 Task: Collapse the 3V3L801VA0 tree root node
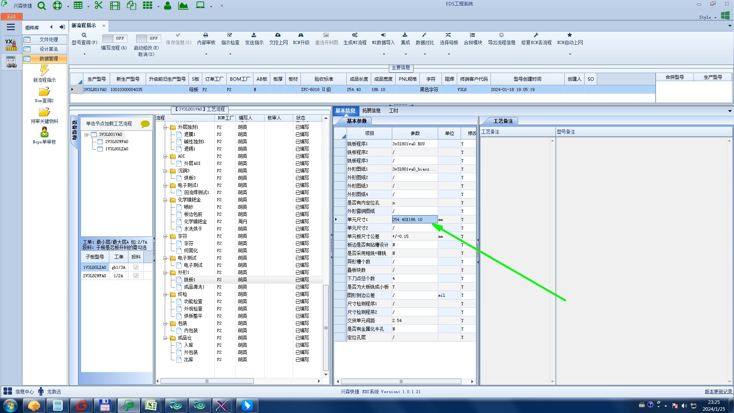(86, 135)
